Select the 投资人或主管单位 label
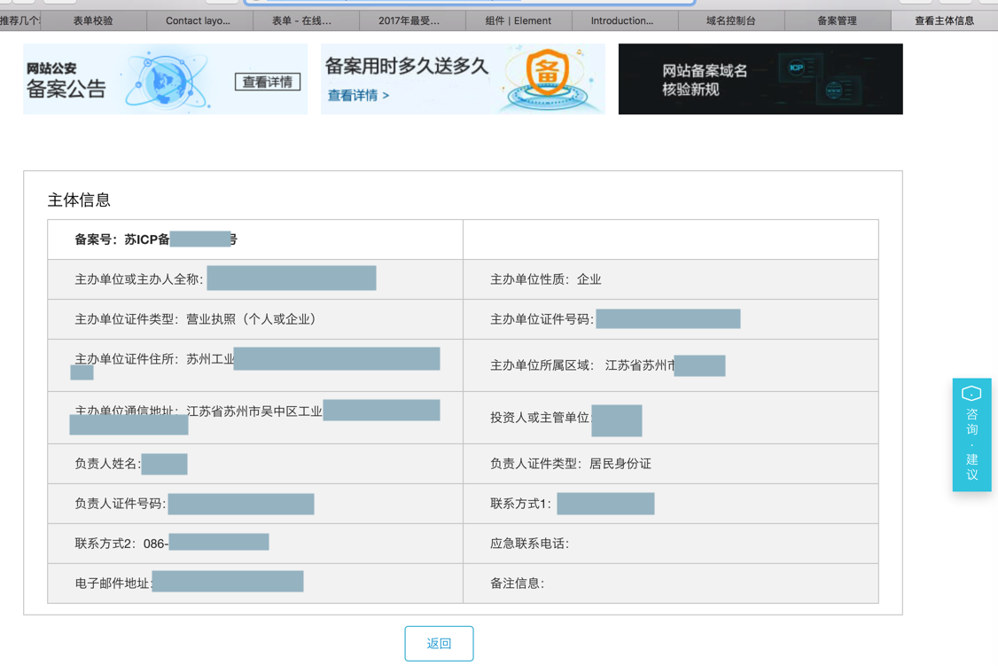The height and width of the screenshot is (666, 998). 541,418
